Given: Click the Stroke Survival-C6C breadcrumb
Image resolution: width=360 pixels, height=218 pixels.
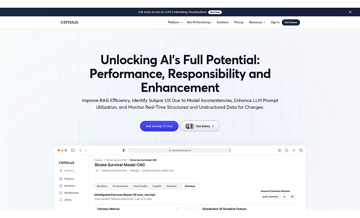Looking at the screenshot, I should click(x=116, y=160).
